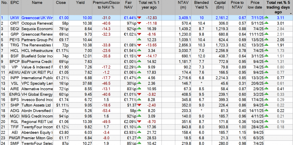Select Greencoat UK Wind name cell
The height and width of the screenshot is (145, 293).
[37, 18]
